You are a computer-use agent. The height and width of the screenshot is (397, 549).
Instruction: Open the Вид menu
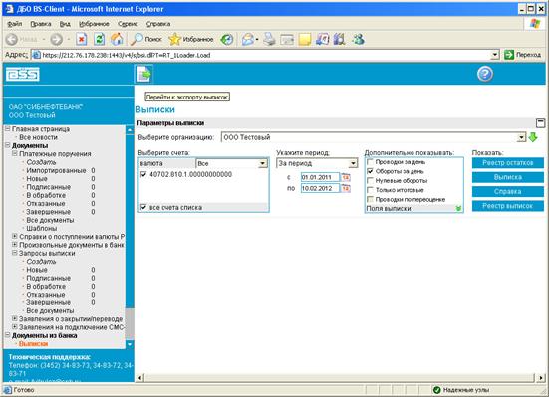tap(65, 24)
